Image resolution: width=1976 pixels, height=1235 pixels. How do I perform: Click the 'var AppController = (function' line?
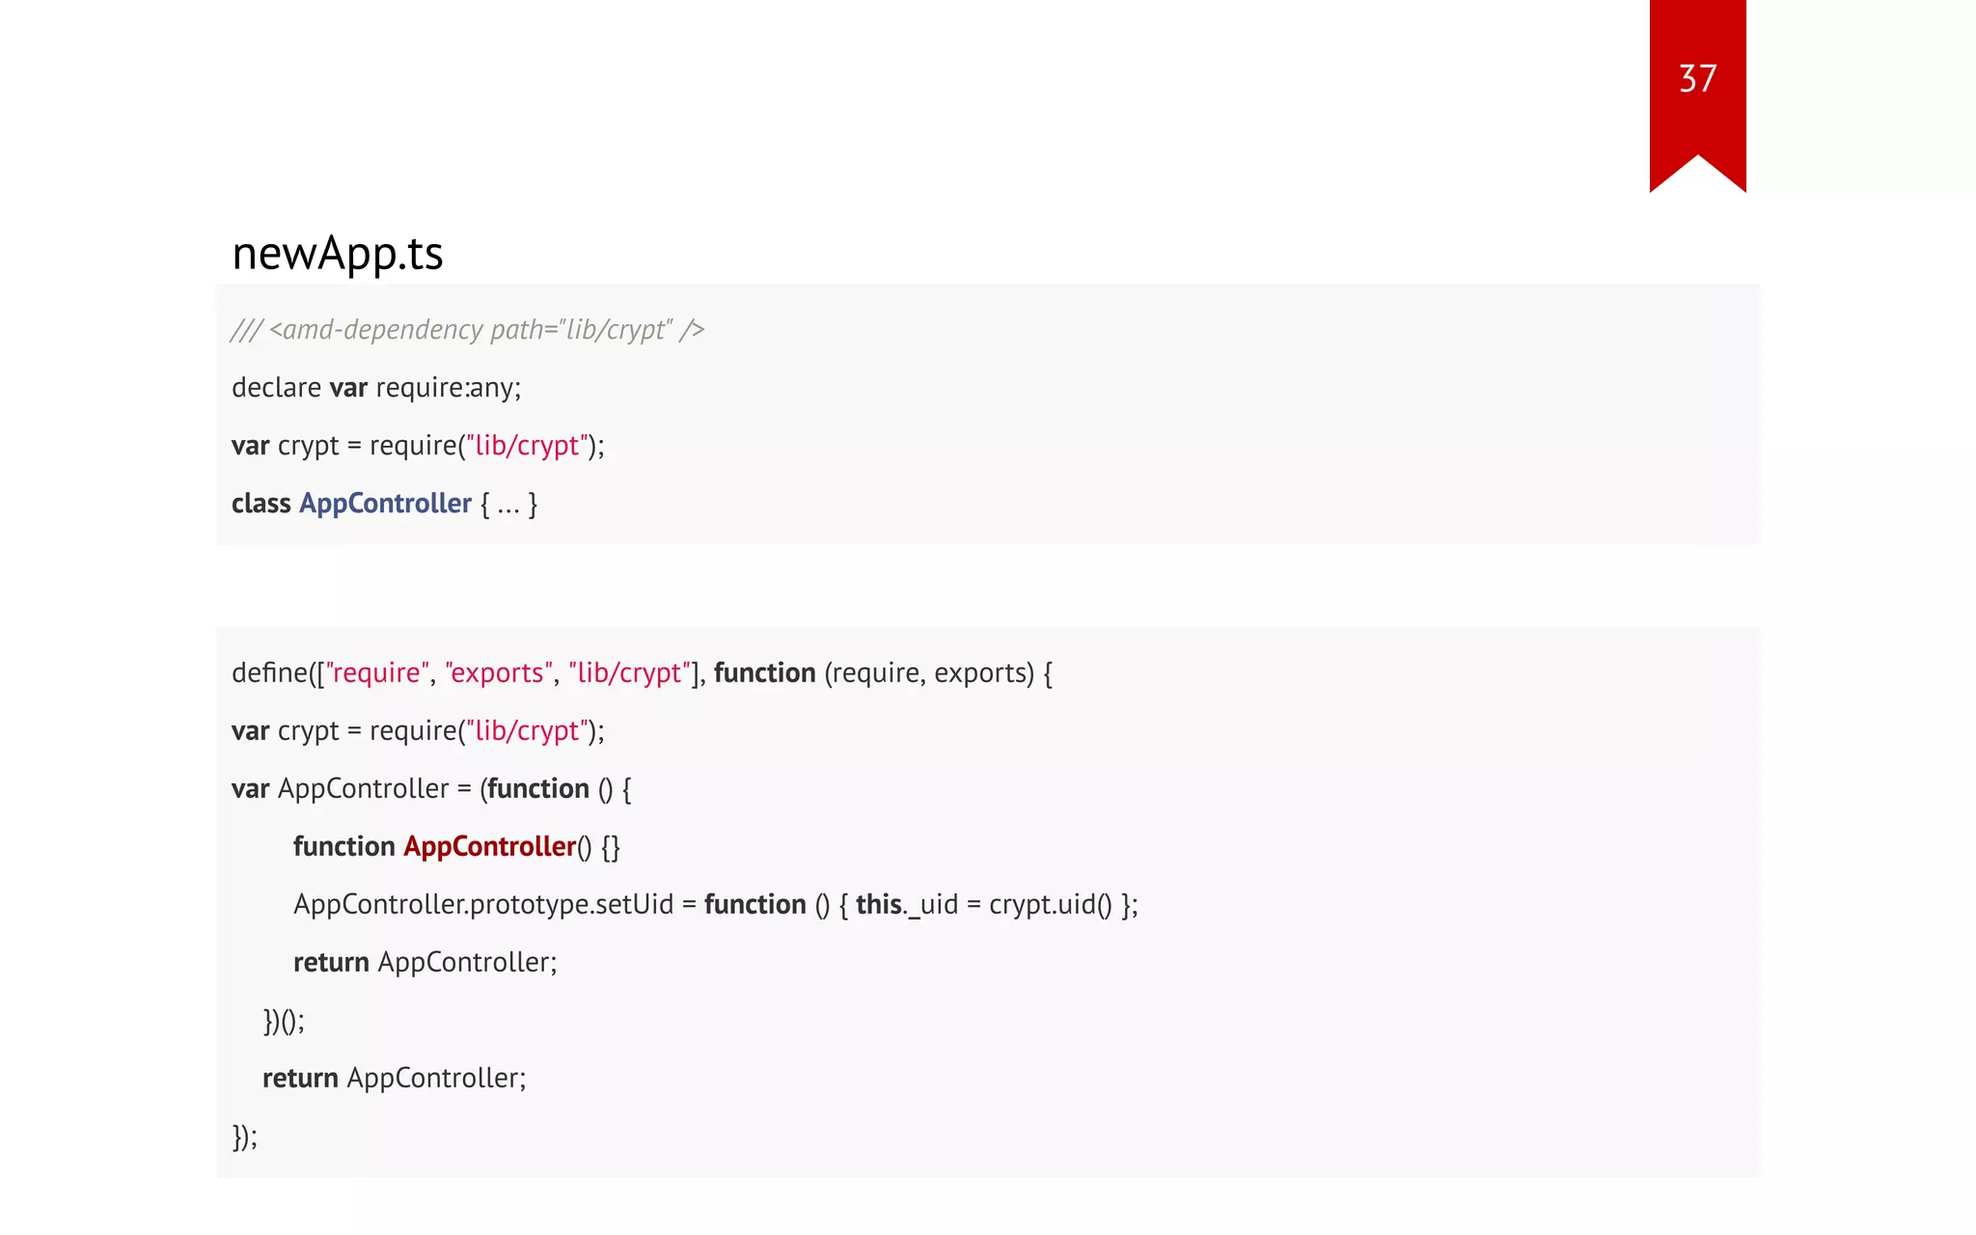click(x=430, y=789)
